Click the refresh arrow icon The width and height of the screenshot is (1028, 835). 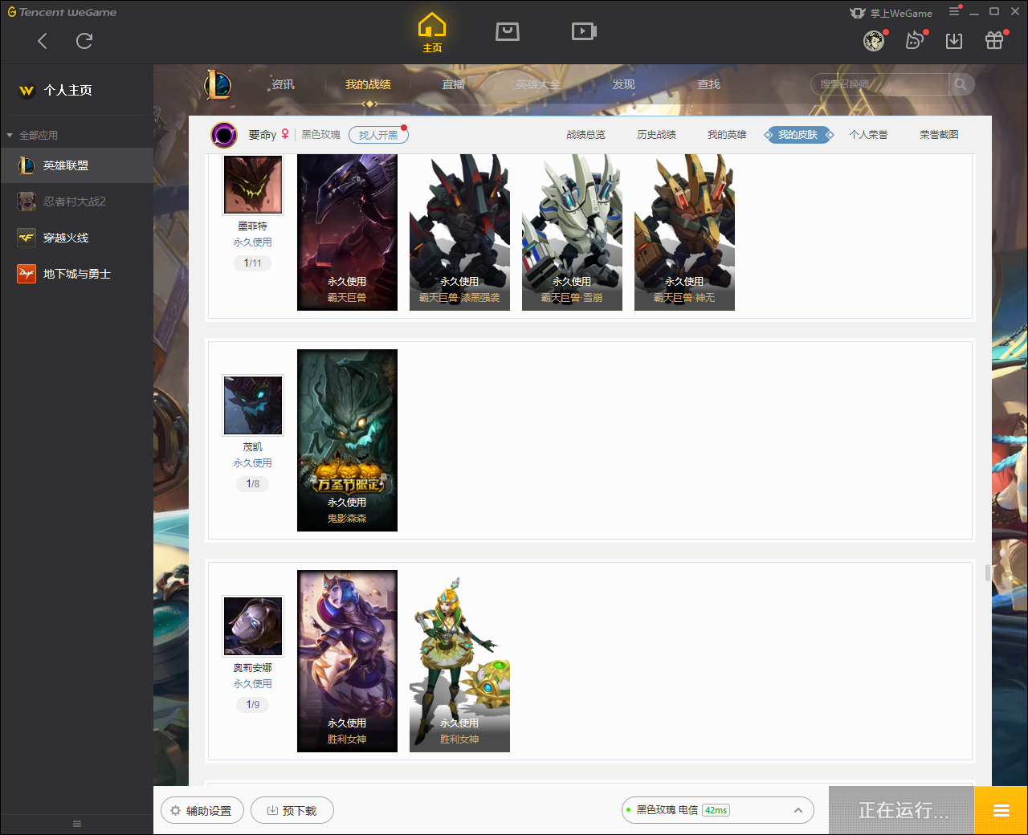(x=84, y=41)
